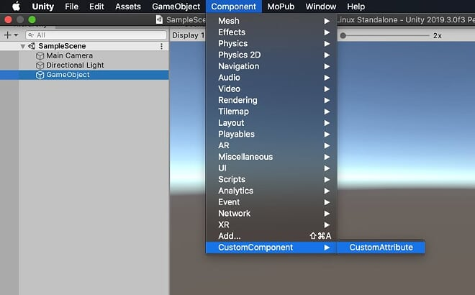Expand the Rendering submenu
This screenshot has height=295, width=475.
click(271, 100)
